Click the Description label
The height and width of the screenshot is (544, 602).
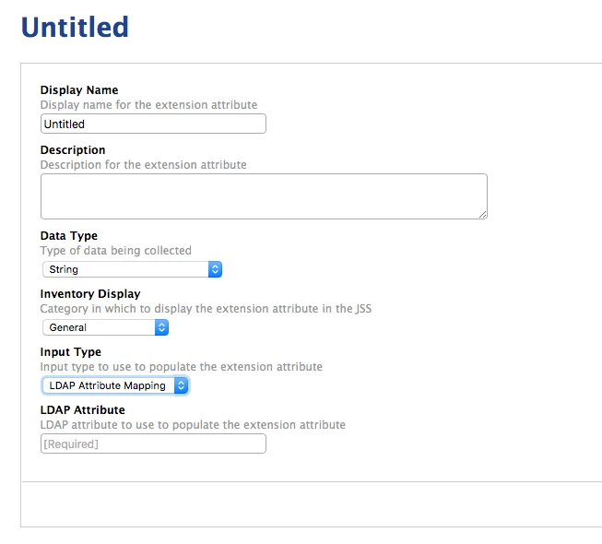point(73,149)
